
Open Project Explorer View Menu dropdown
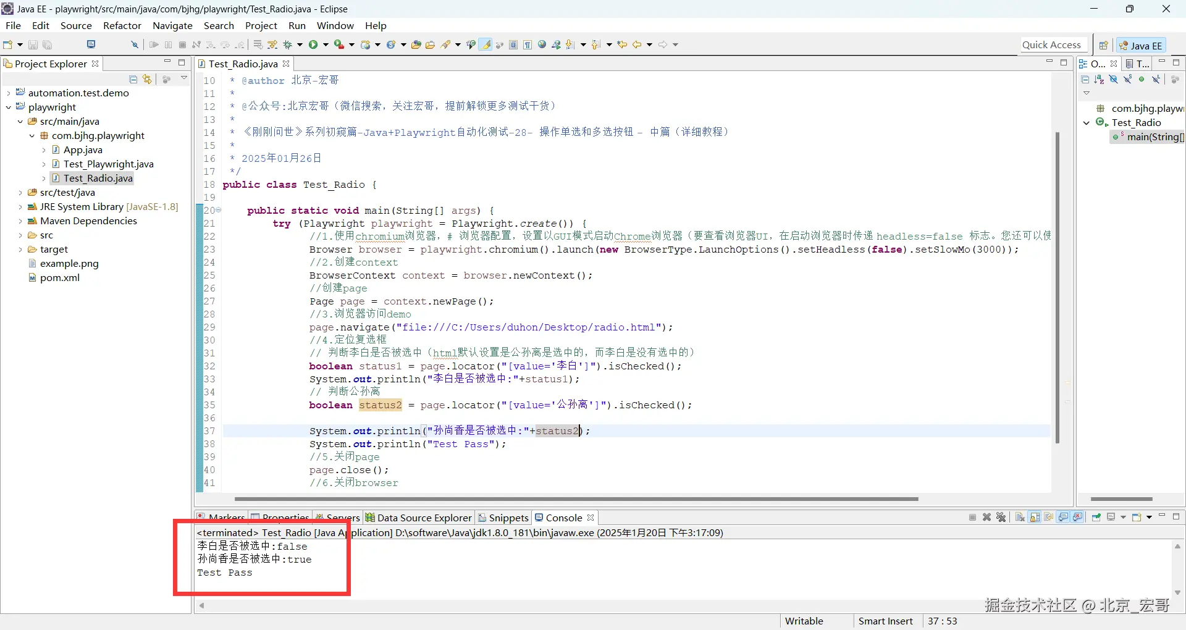click(184, 78)
